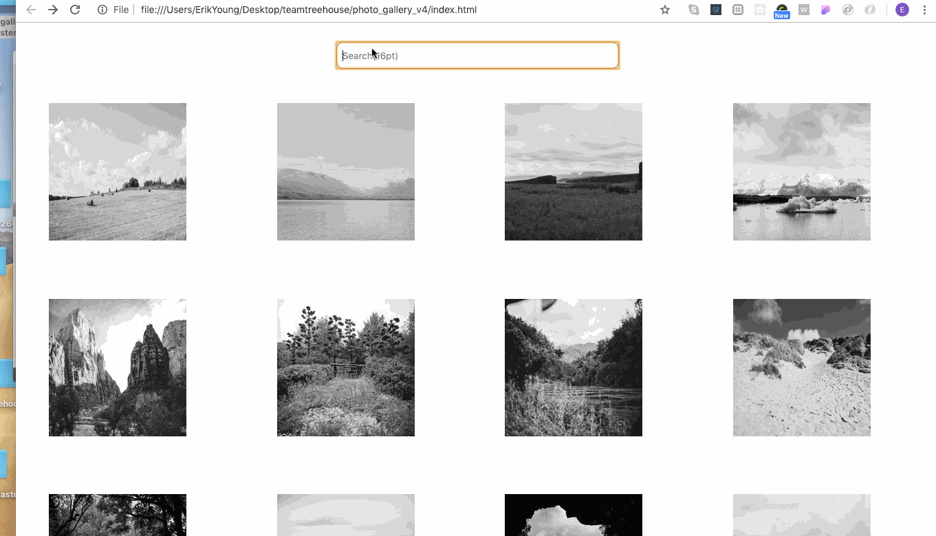Click the grid-pattern extension icon

click(738, 10)
